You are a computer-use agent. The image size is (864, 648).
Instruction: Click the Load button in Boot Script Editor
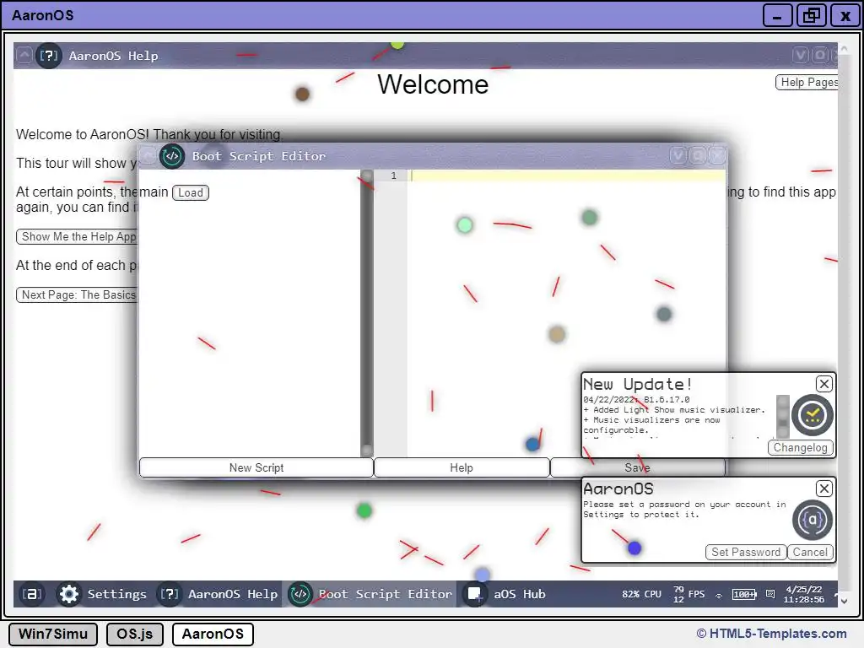(191, 192)
